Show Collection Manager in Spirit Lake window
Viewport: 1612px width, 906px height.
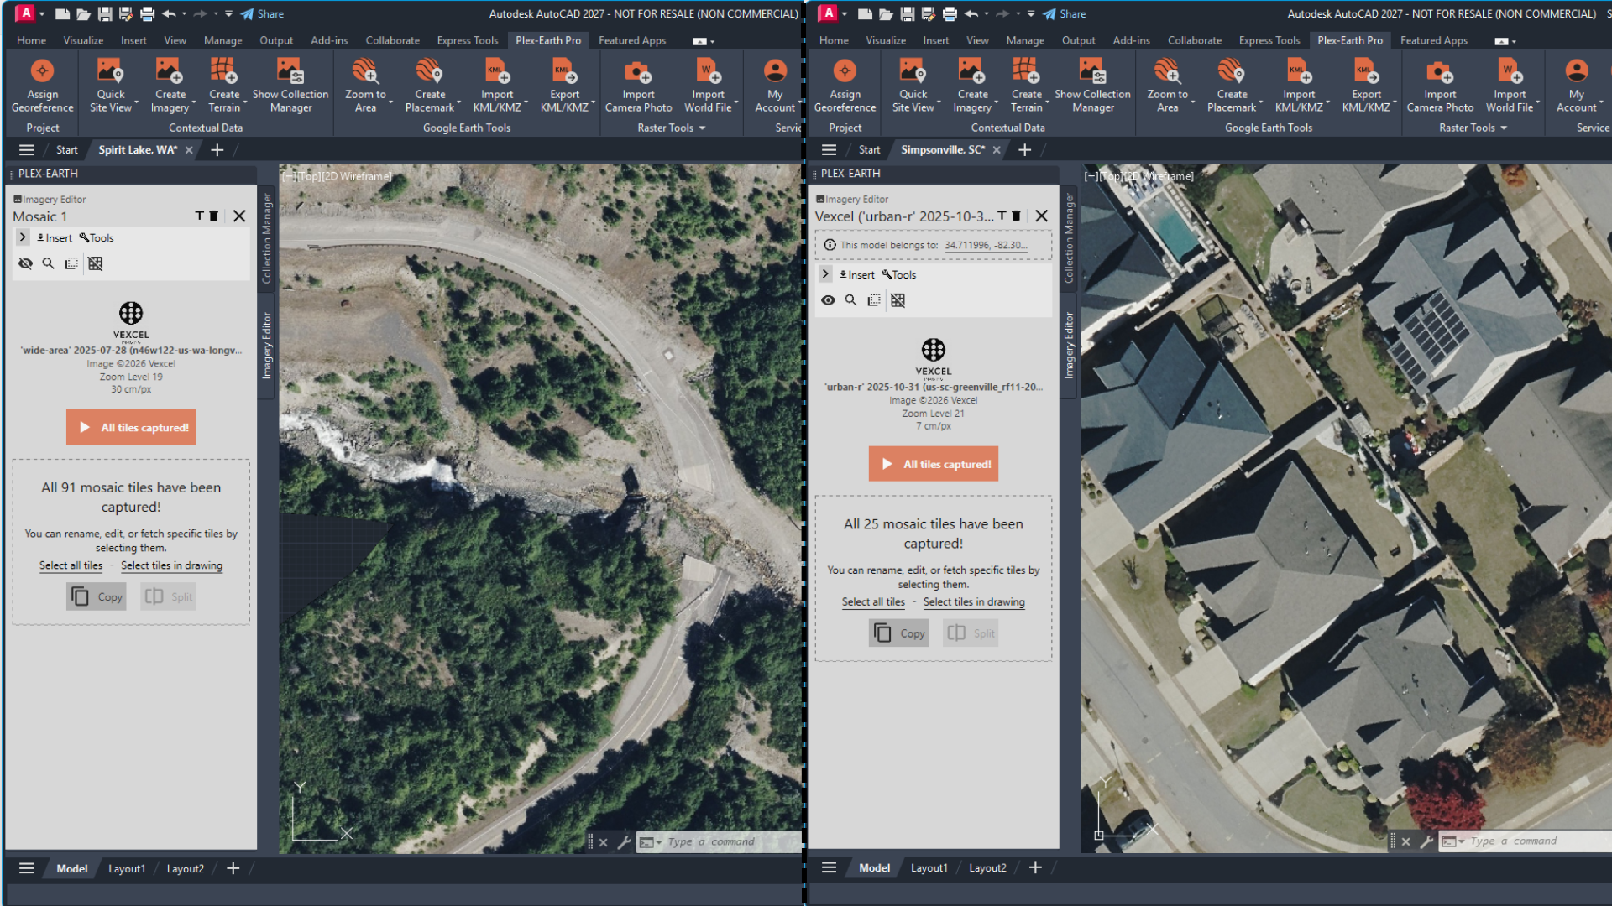290,85
